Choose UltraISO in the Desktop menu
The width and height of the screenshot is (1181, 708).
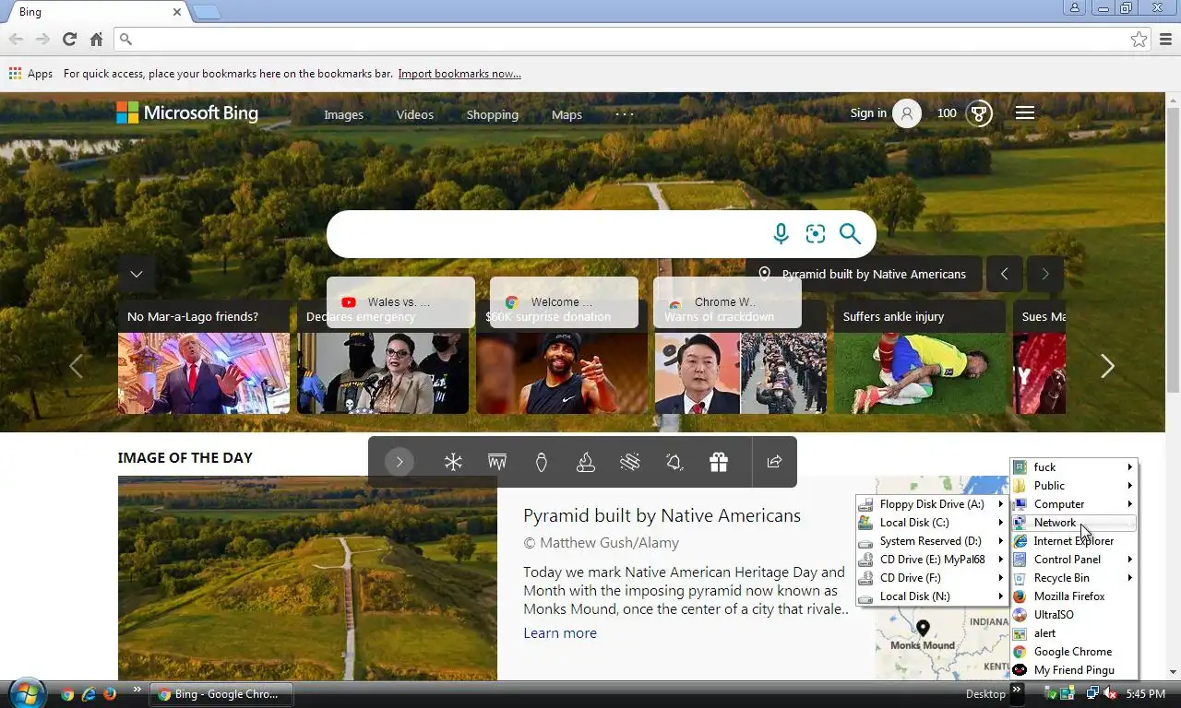click(1074, 615)
